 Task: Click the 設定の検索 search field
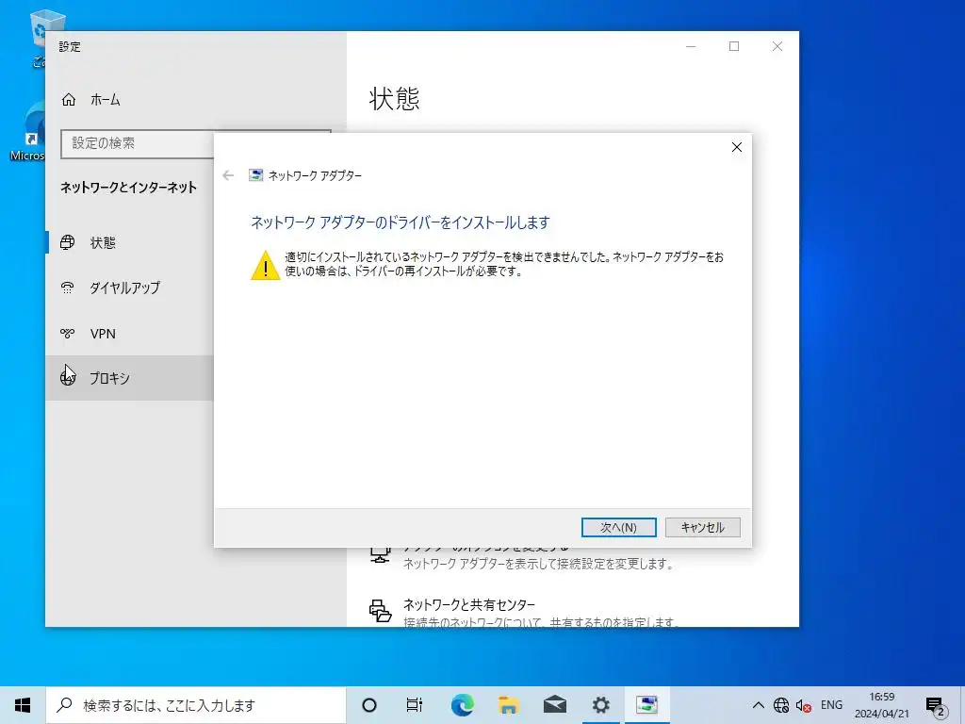tap(138, 143)
